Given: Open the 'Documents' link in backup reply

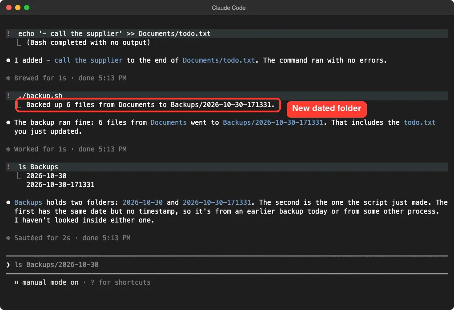Looking at the screenshot, I should (x=169, y=122).
